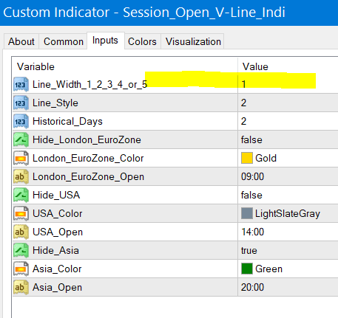Go to the About tab
Screen dimensions: 338x318
21,41
